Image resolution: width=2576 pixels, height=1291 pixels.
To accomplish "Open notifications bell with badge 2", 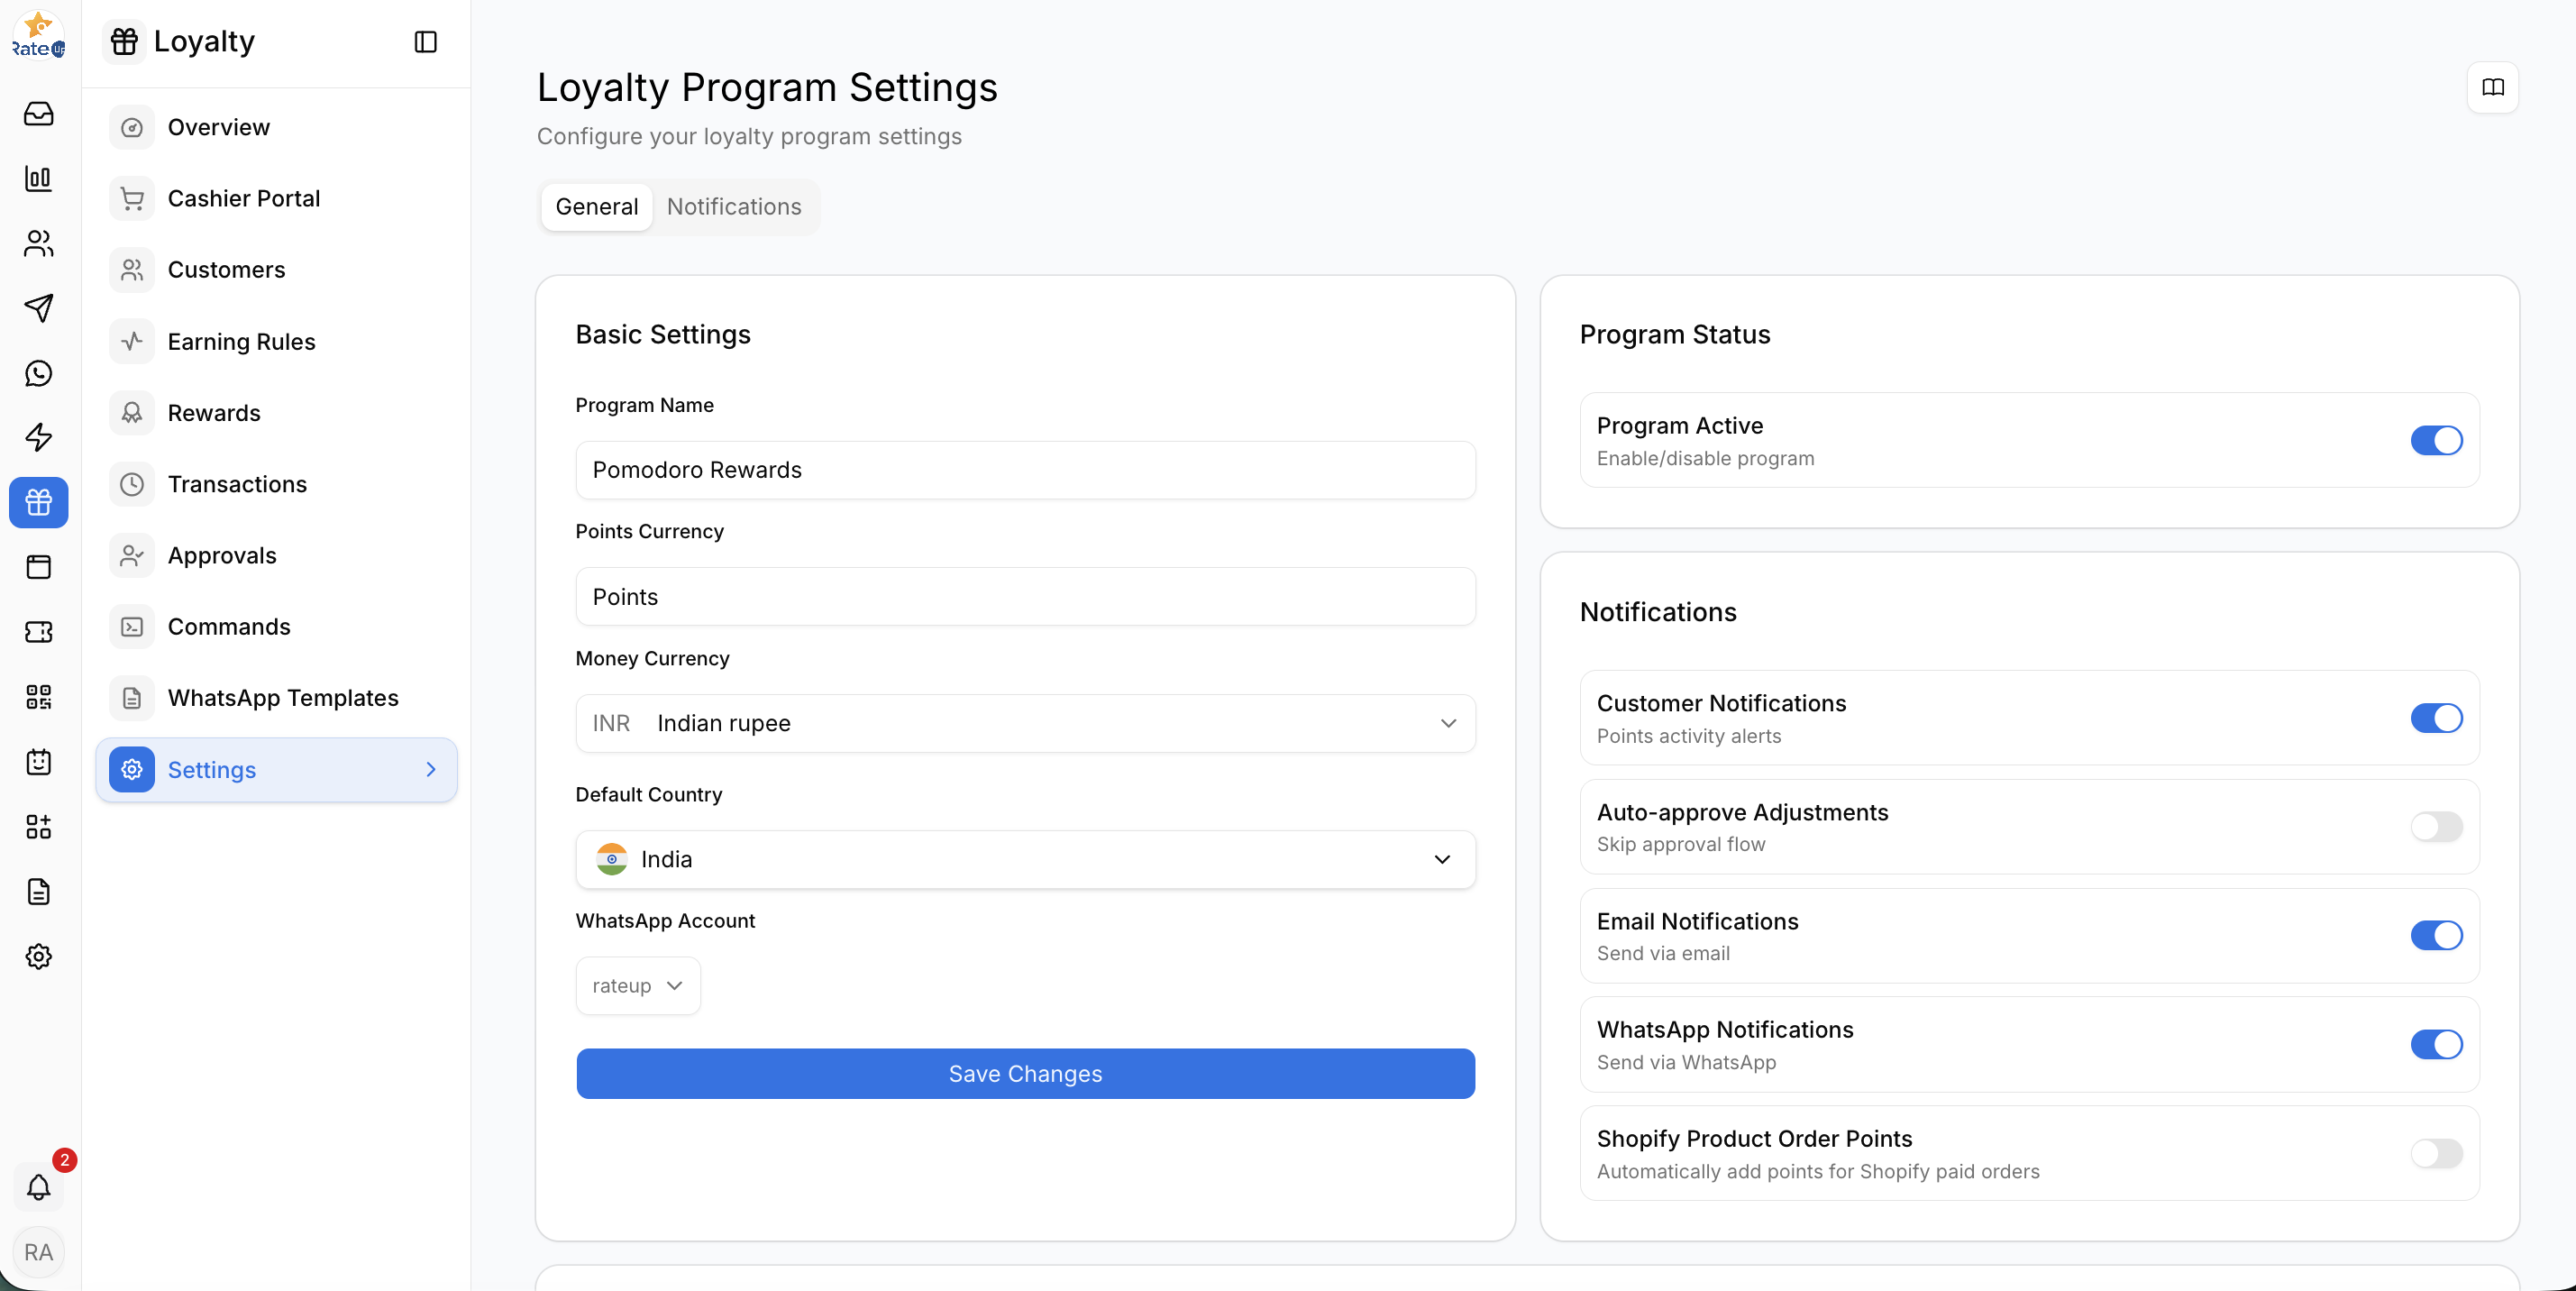I will pyautogui.click(x=38, y=1187).
